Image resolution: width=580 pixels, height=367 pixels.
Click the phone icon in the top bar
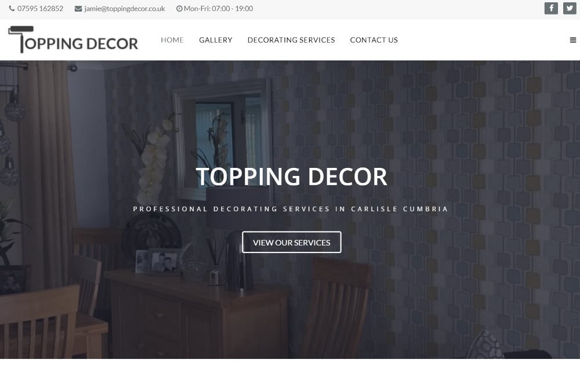click(x=12, y=9)
